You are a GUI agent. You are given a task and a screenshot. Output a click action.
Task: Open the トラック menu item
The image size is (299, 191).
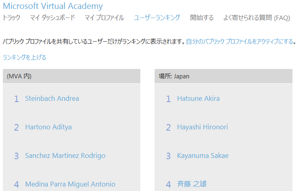11,18
